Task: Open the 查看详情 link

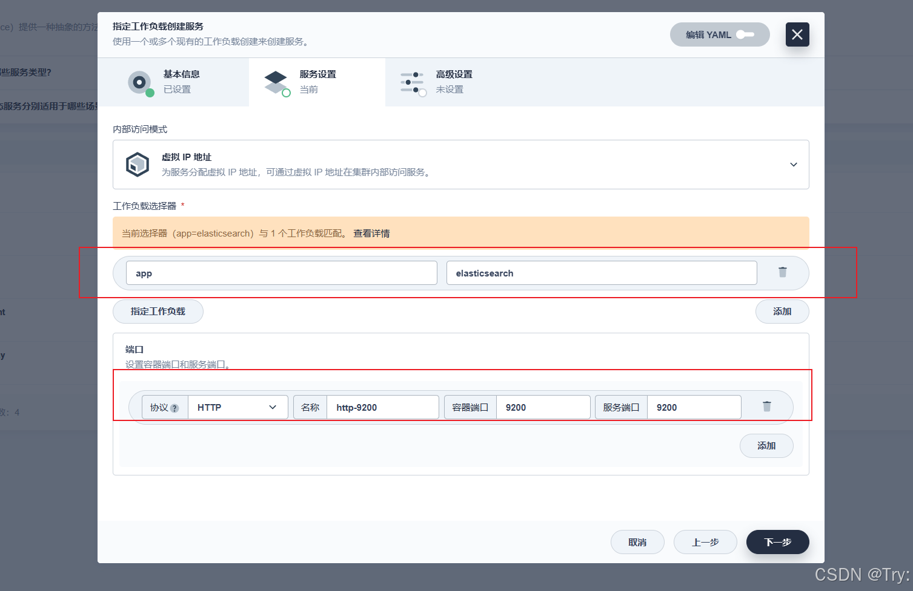Action: pyautogui.click(x=371, y=233)
